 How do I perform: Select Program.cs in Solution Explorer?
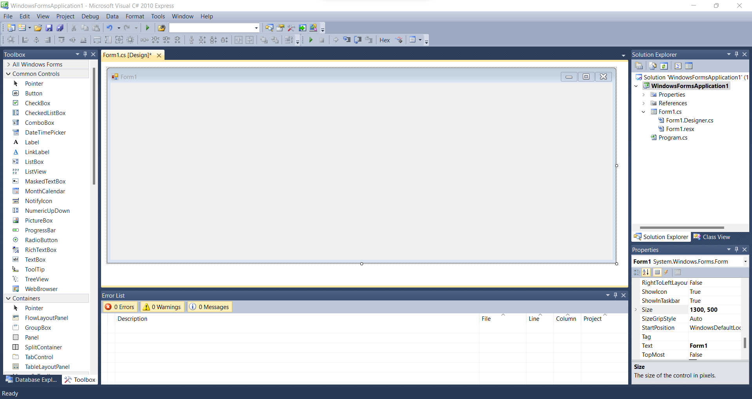click(673, 138)
